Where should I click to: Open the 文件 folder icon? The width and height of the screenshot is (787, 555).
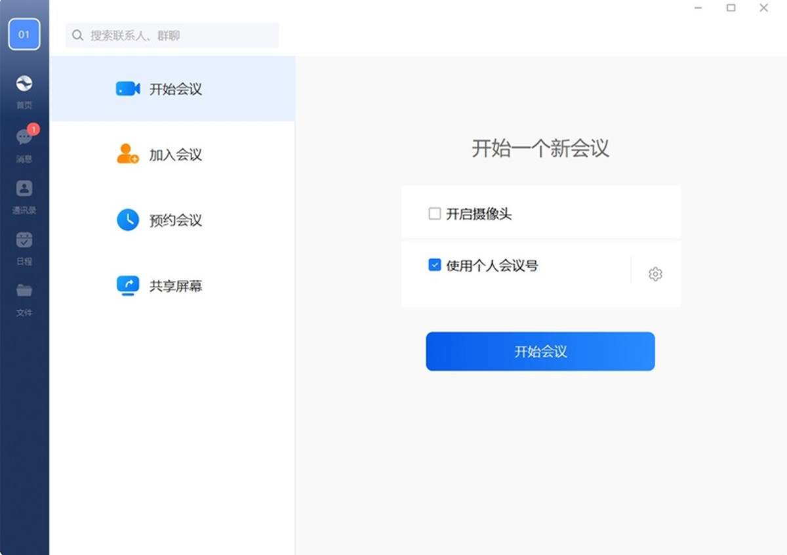coord(24,291)
